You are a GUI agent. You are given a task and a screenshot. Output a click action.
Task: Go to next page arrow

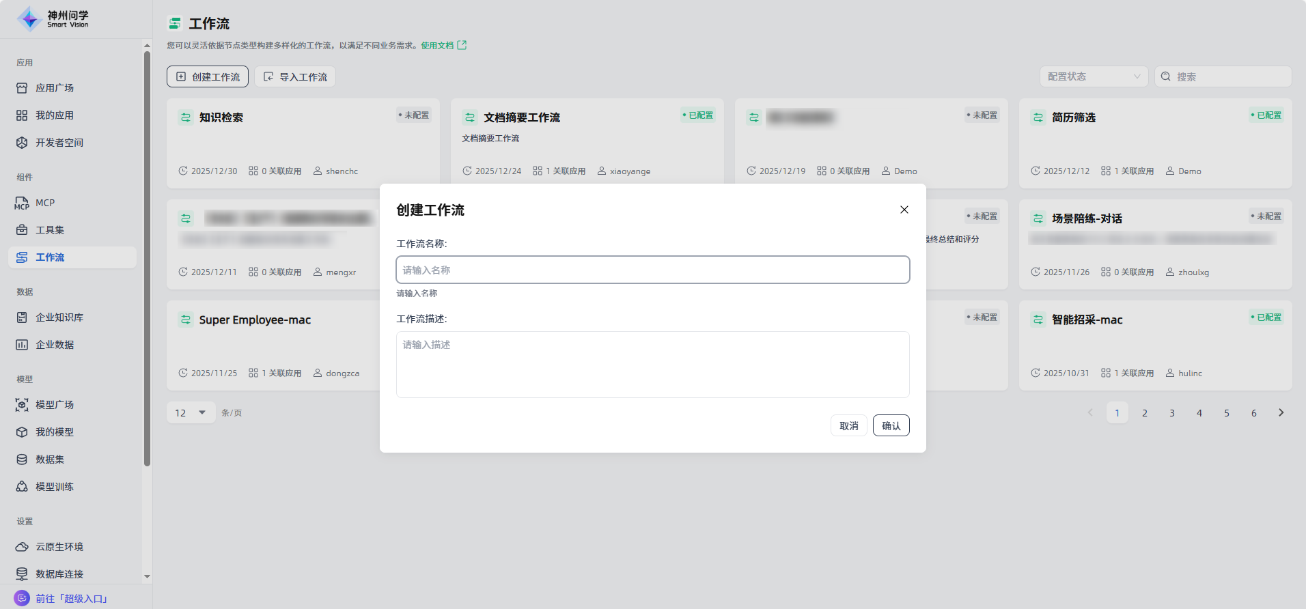tap(1281, 412)
